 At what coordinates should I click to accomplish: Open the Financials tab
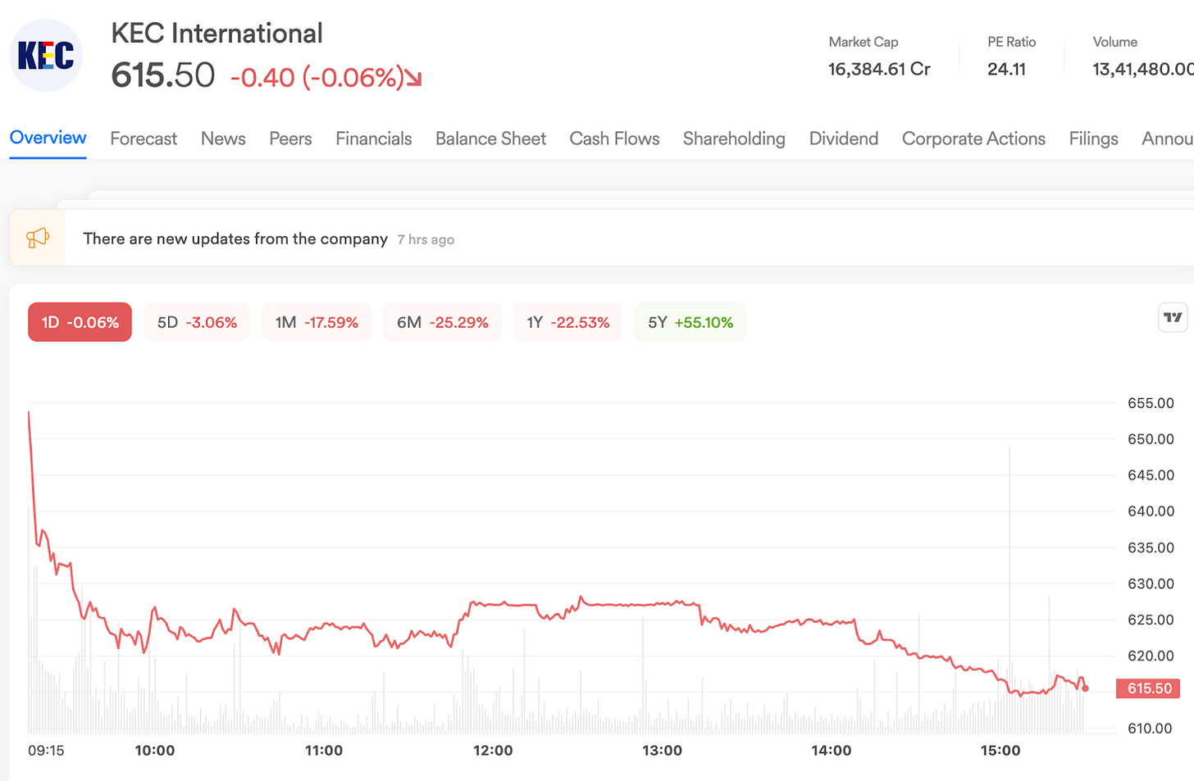point(373,138)
